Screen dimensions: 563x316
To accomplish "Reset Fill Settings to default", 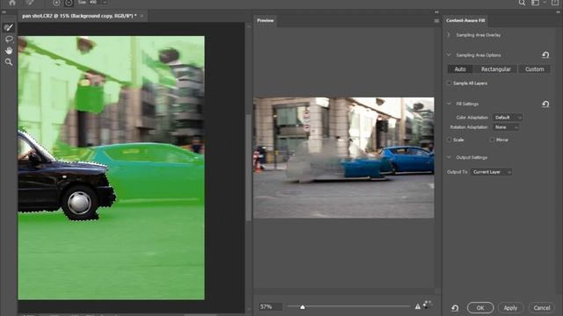I will click(x=545, y=104).
